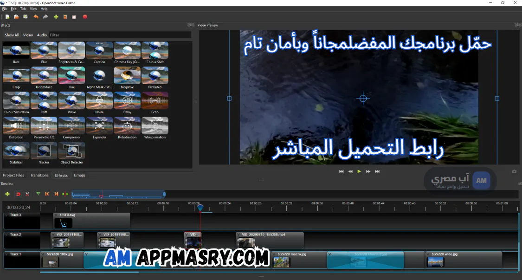This screenshot has width=522, height=280.
Task: Open the 1F5FD.svg clip menu arrow
Action: tap(56, 215)
